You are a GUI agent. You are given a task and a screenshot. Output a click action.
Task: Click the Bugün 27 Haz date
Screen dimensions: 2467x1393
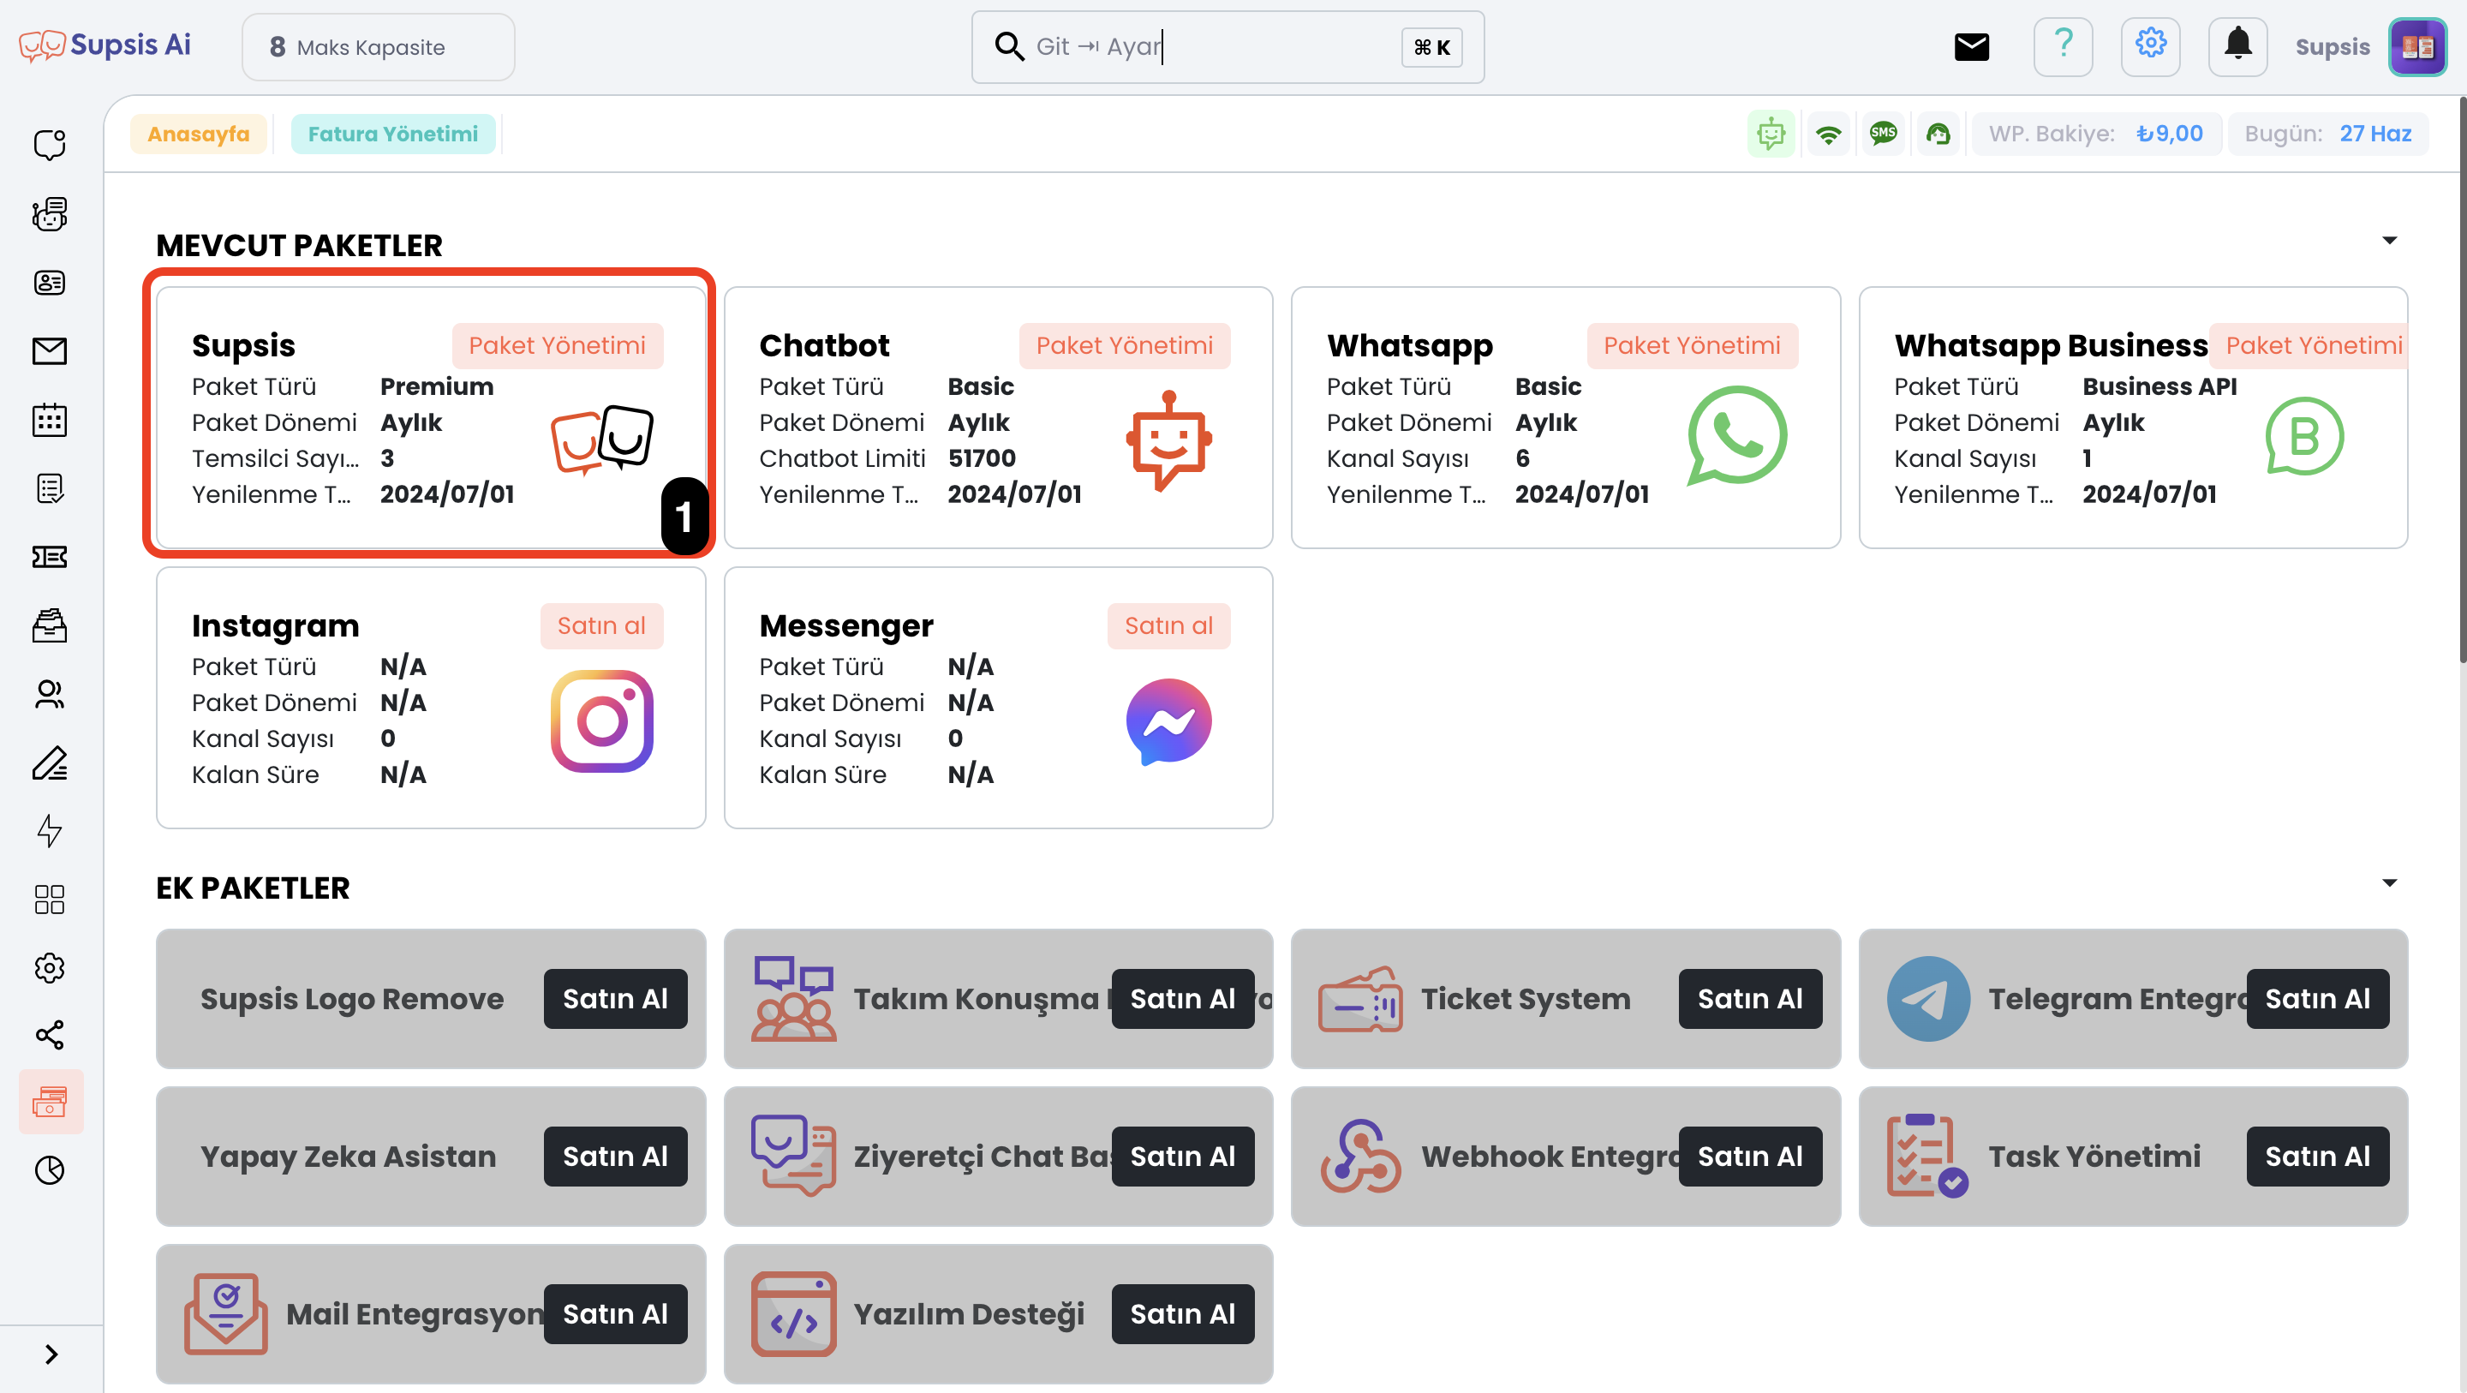click(2328, 133)
